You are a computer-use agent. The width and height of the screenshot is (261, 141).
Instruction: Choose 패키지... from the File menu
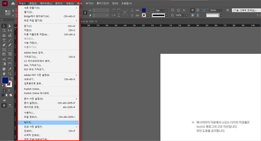(48, 122)
